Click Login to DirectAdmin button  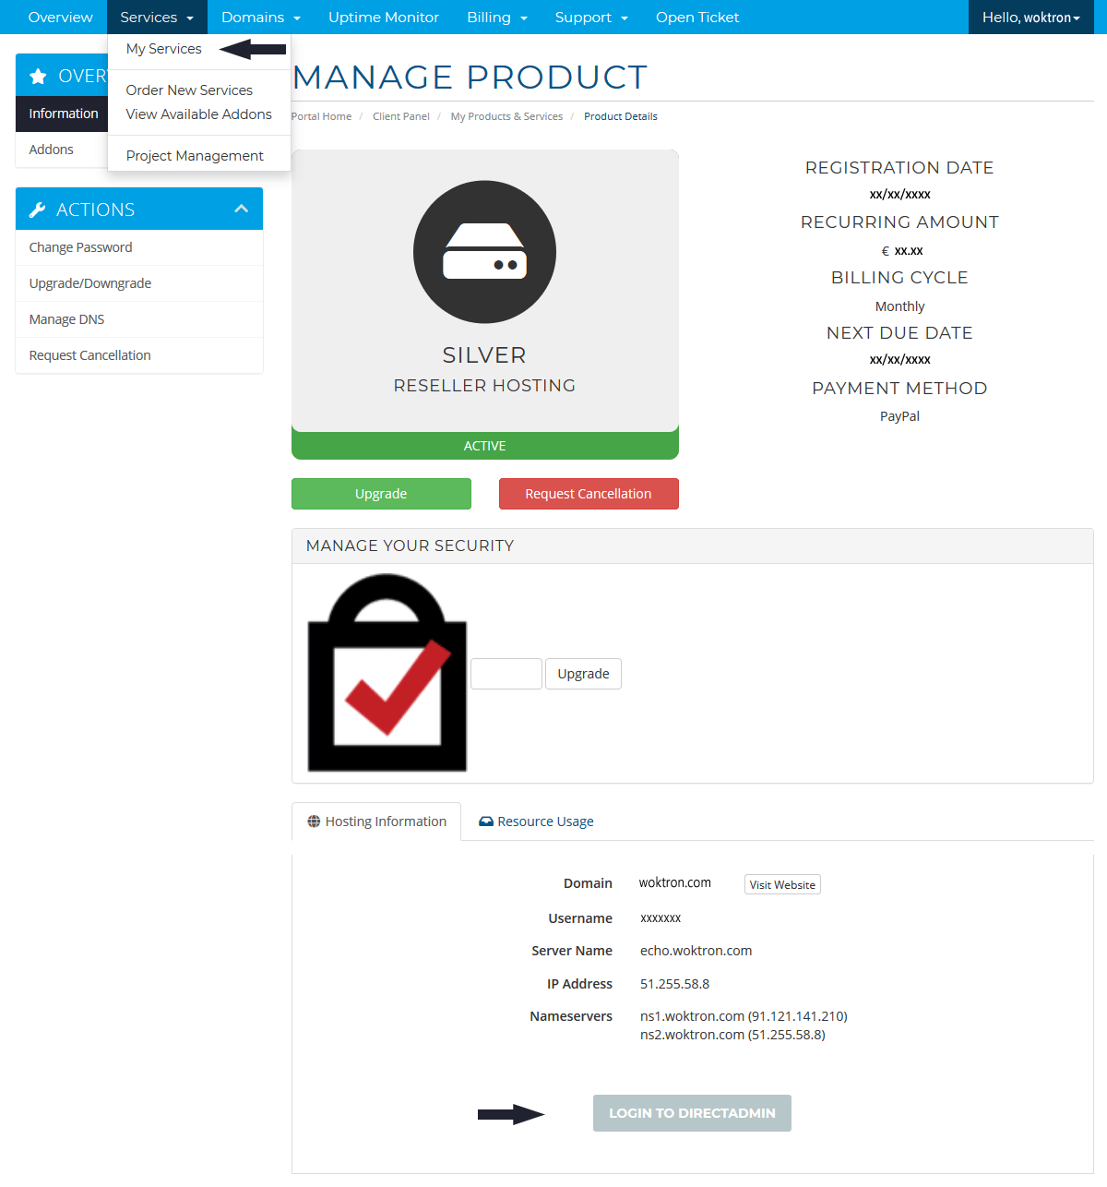pos(692,1113)
